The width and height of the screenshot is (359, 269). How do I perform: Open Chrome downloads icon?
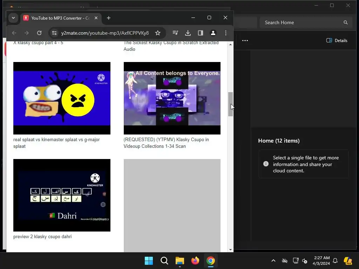coord(188,33)
